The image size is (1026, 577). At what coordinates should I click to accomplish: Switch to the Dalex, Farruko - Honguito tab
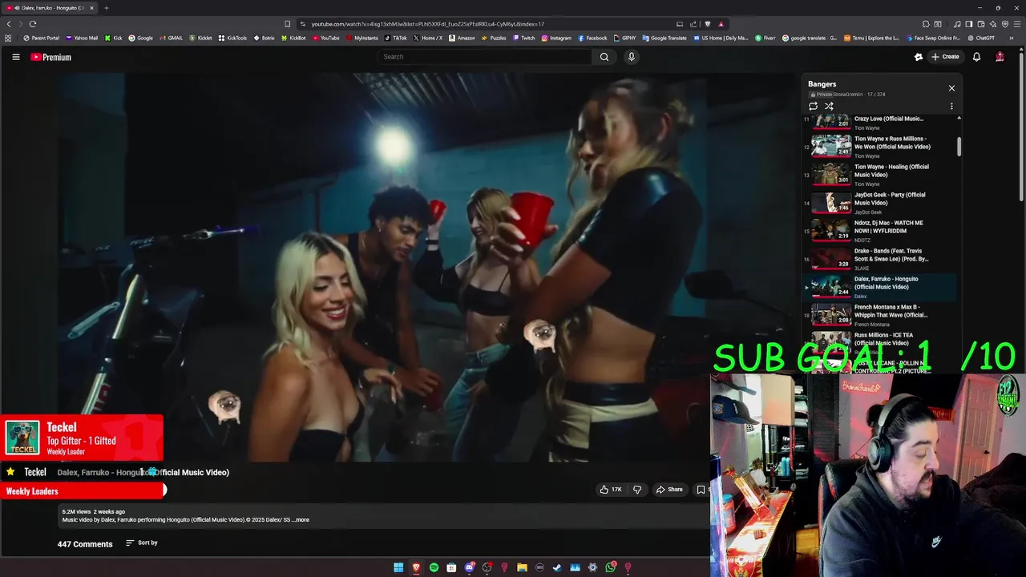coord(50,8)
